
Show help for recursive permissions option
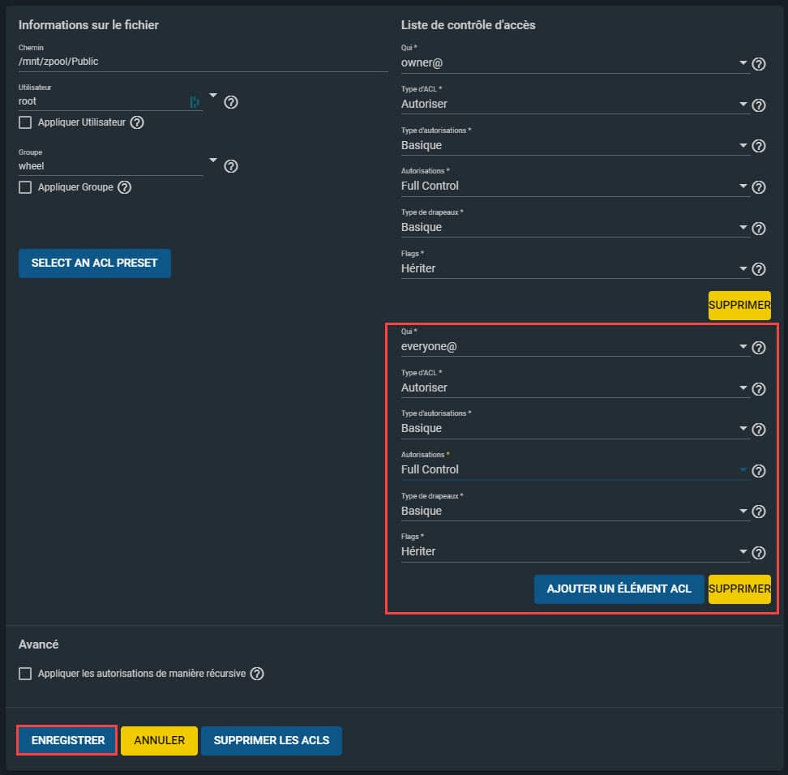coord(257,674)
